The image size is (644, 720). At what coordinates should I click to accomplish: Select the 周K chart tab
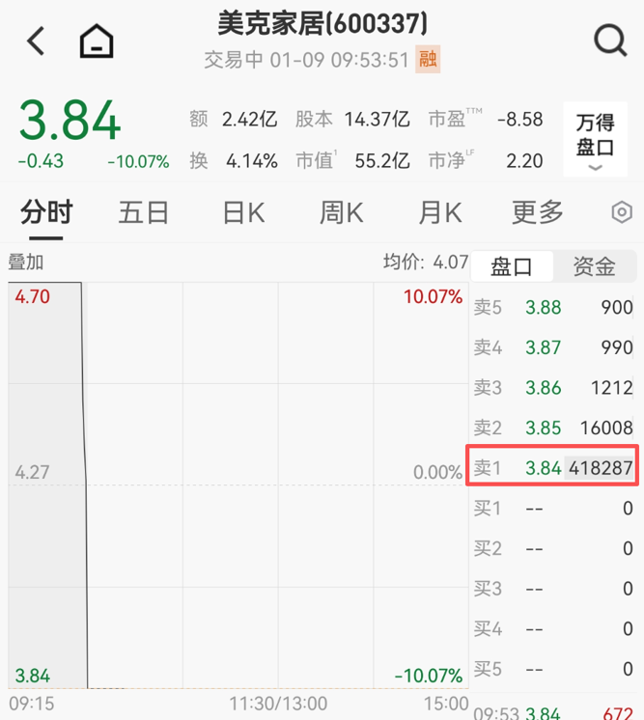(342, 212)
